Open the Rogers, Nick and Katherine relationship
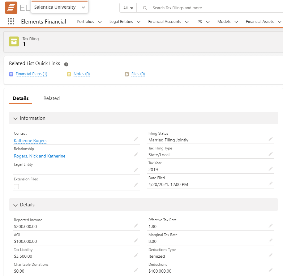The height and width of the screenshot is (276, 283). coord(40,156)
